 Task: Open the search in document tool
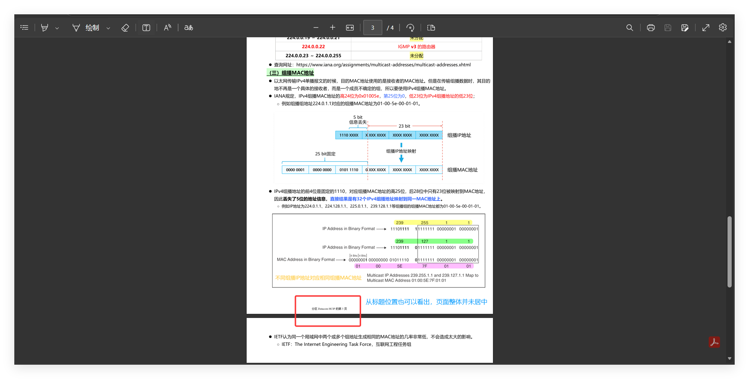tap(630, 28)
